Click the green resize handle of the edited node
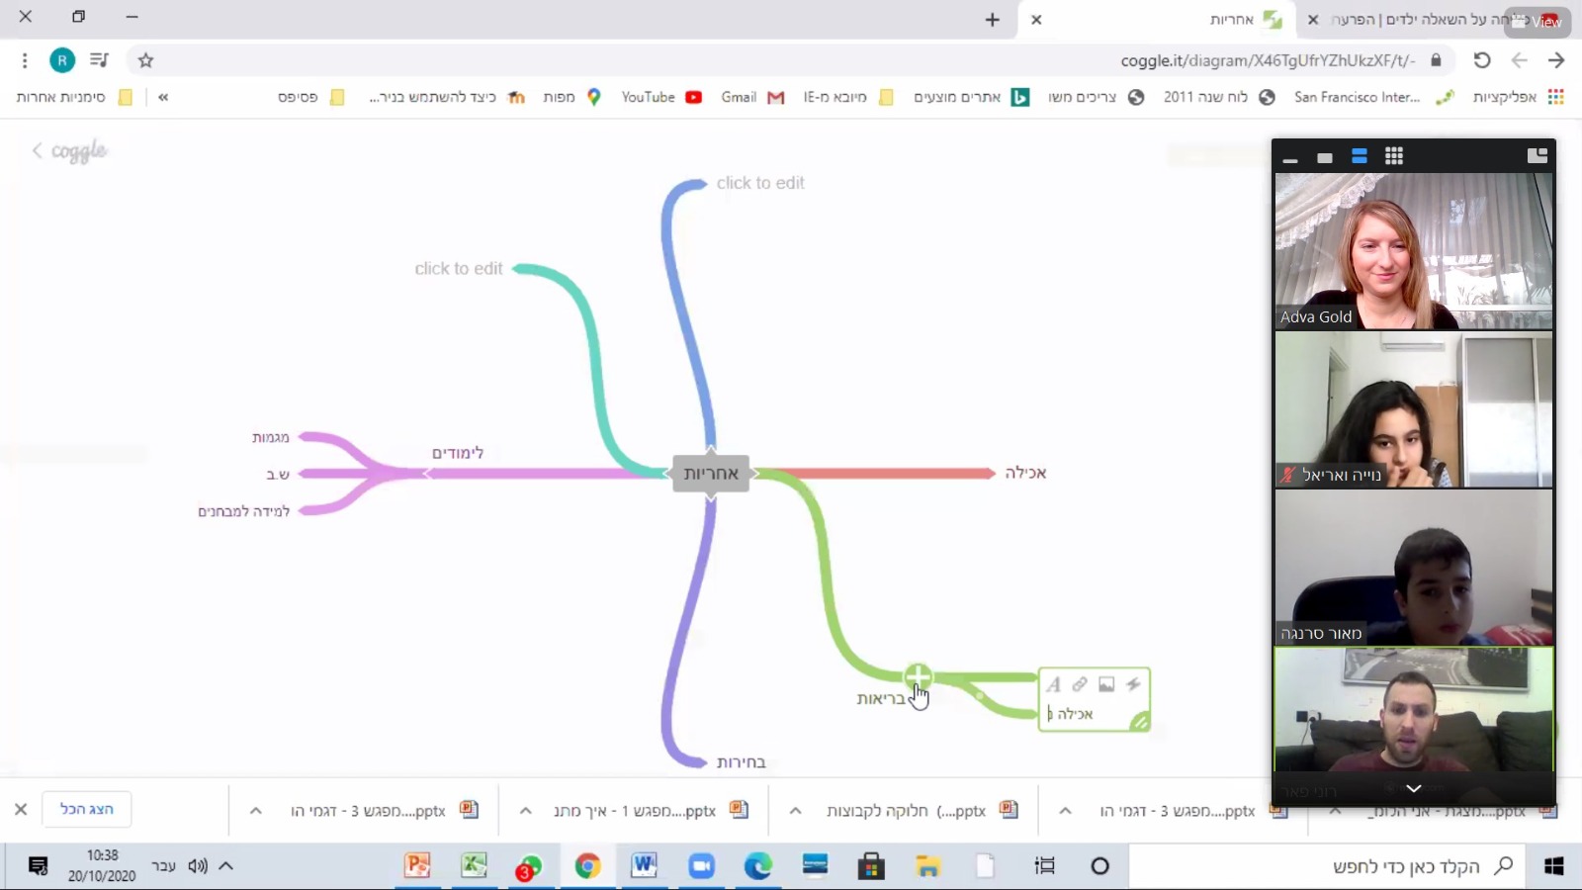 [x=1140, y=722]
